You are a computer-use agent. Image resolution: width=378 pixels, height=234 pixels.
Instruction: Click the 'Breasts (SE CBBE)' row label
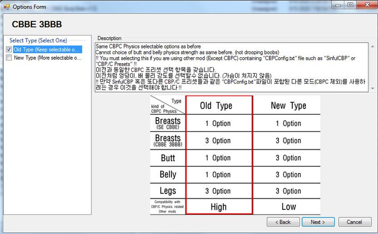coord(168,123)
